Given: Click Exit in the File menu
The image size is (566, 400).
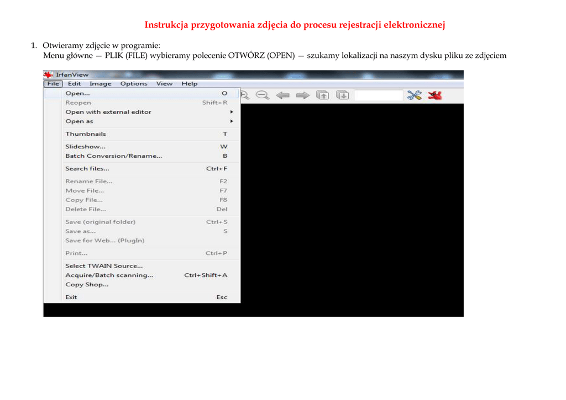Looking at the screenshot, I should [71, 297].
